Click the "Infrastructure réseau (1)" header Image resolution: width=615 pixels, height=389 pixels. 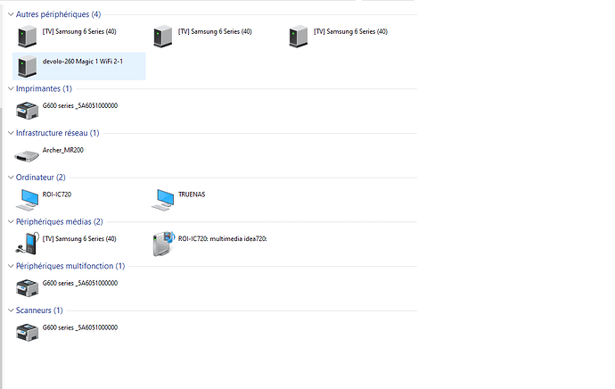58,133
